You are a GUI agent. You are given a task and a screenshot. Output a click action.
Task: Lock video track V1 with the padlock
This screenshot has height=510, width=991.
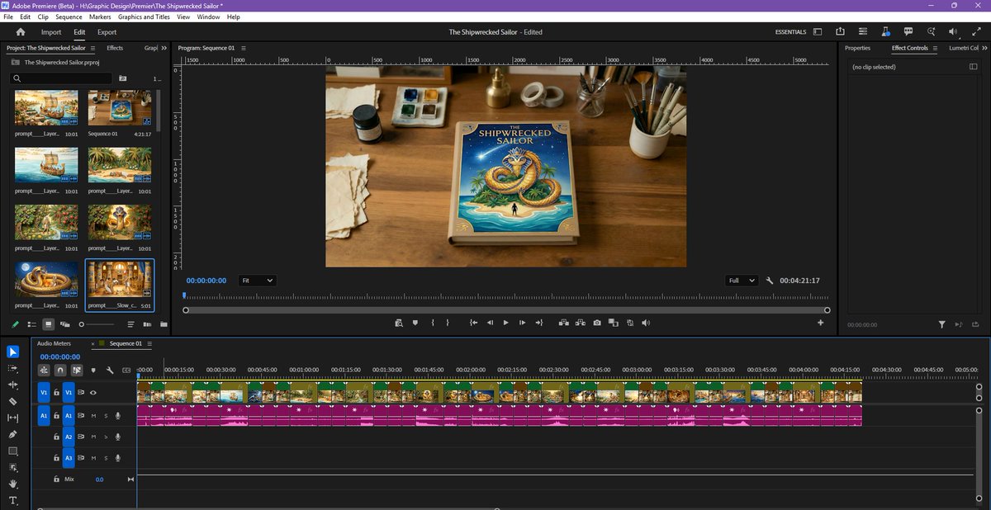tap(56, 392)
